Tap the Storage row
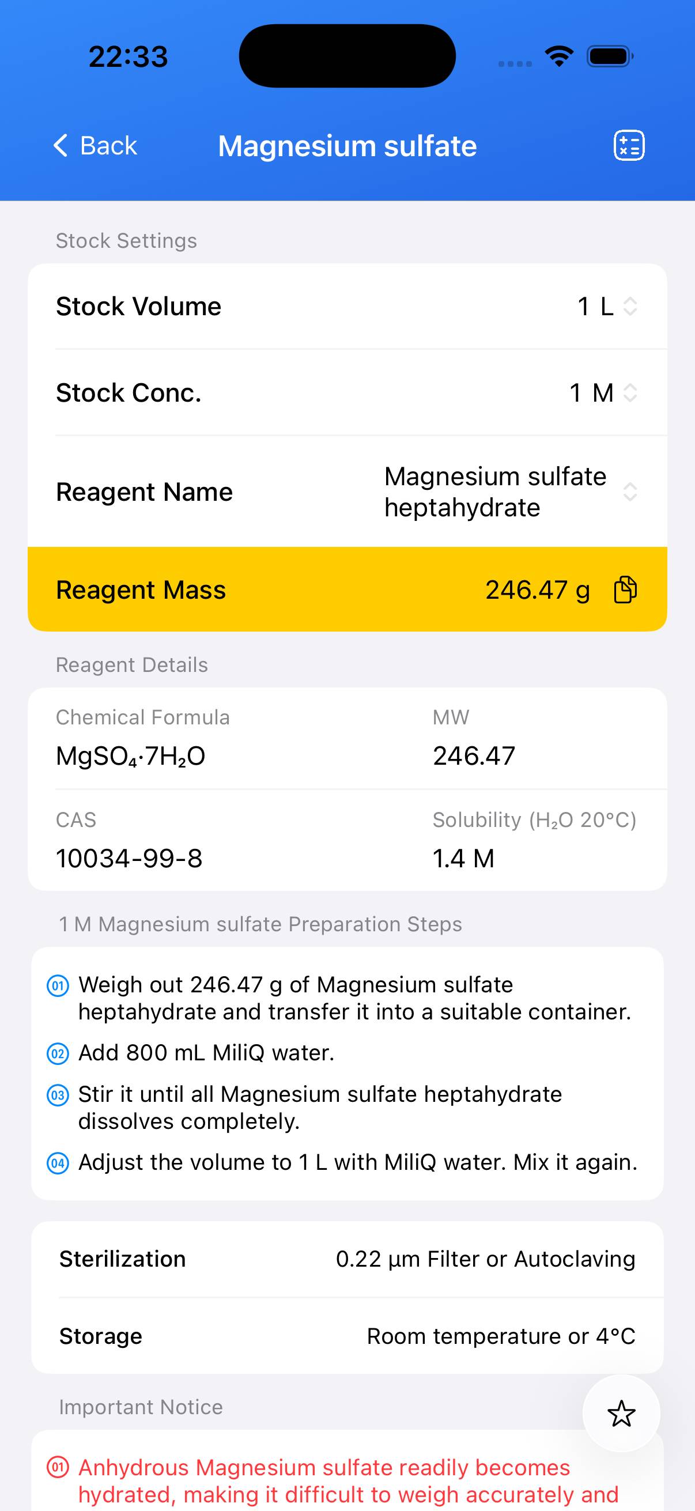The image size is (695, 1511). (x=347, y=1336)
